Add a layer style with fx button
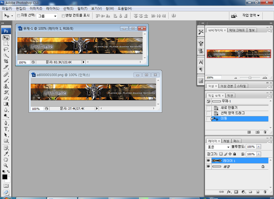Image resolution: width=274 pixels, height=199 pixels. (x=229, y=192)
